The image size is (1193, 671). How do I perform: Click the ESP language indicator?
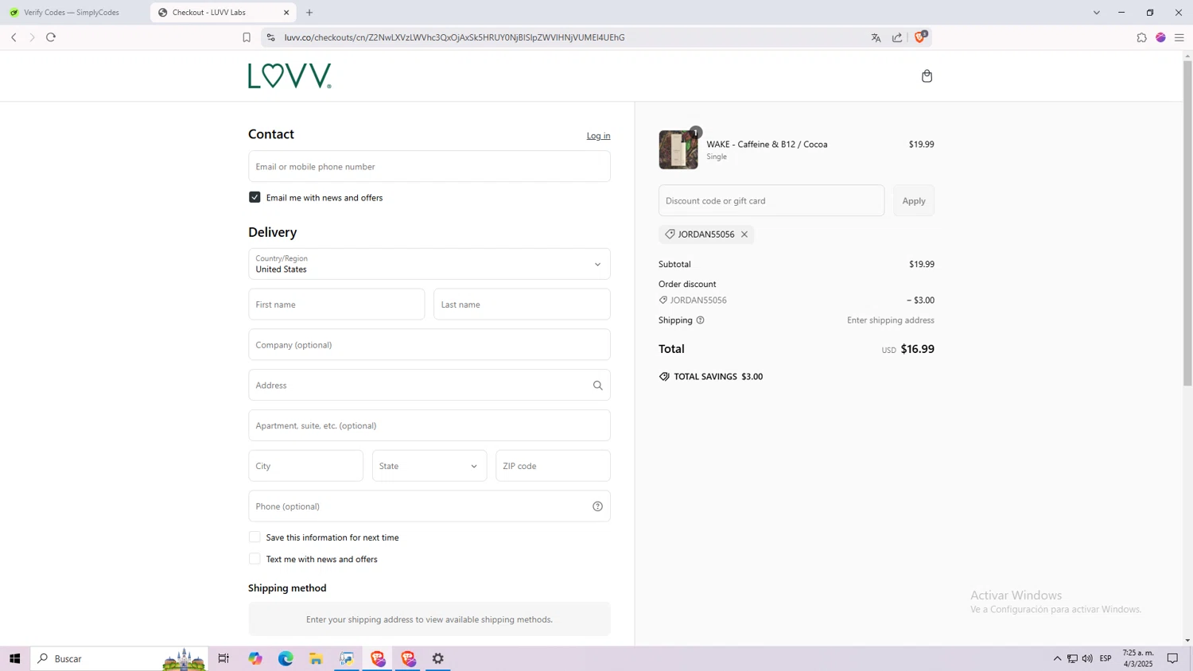click(1106, 658)
